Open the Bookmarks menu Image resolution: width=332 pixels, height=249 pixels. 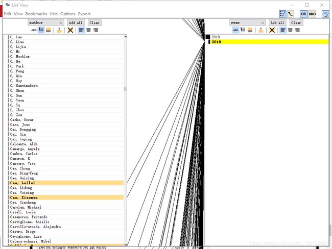(36, 14)
